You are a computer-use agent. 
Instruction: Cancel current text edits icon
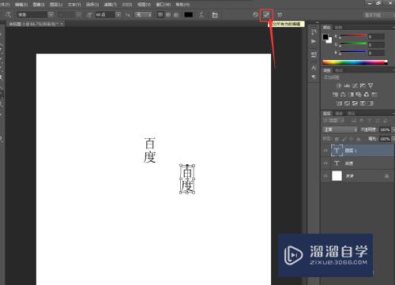pos(255,15)
